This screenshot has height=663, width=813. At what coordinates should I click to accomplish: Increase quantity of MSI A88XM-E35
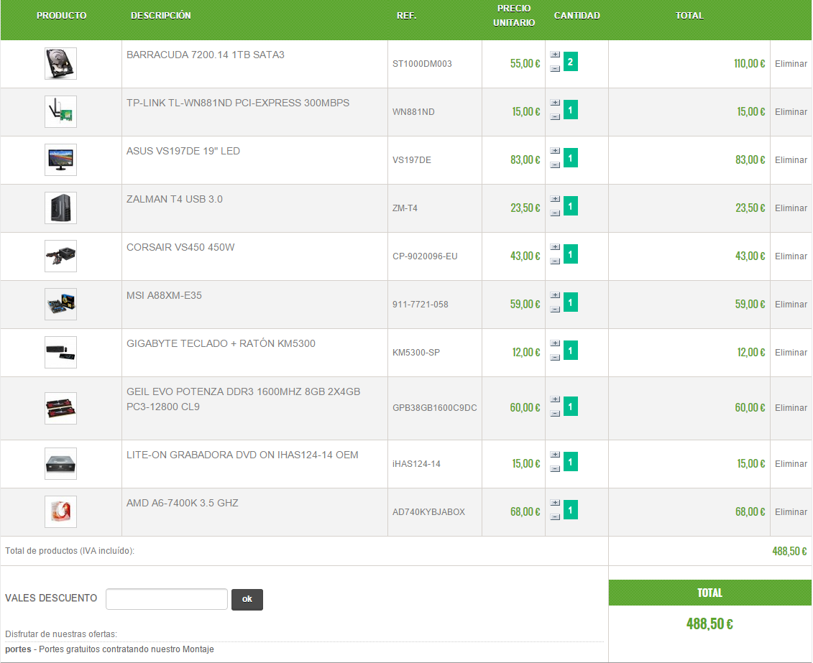click(x=555, y=295)
